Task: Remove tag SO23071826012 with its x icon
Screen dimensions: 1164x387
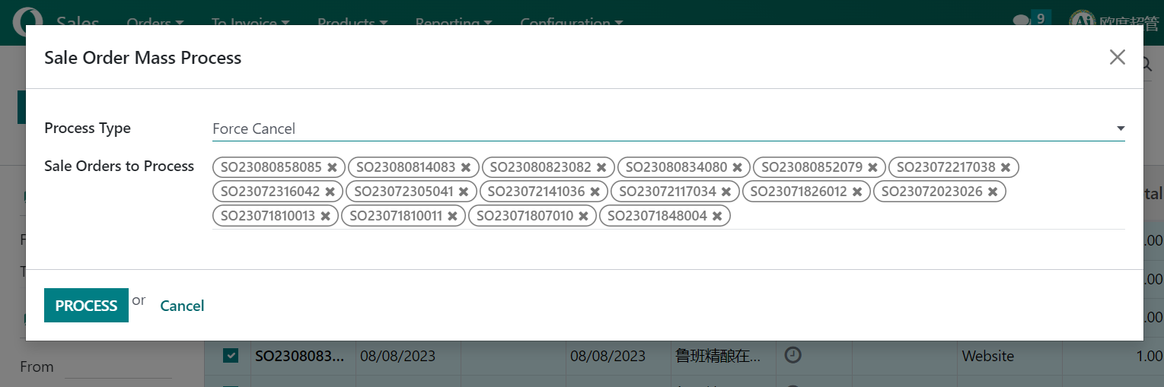Action: pos(857,192)
